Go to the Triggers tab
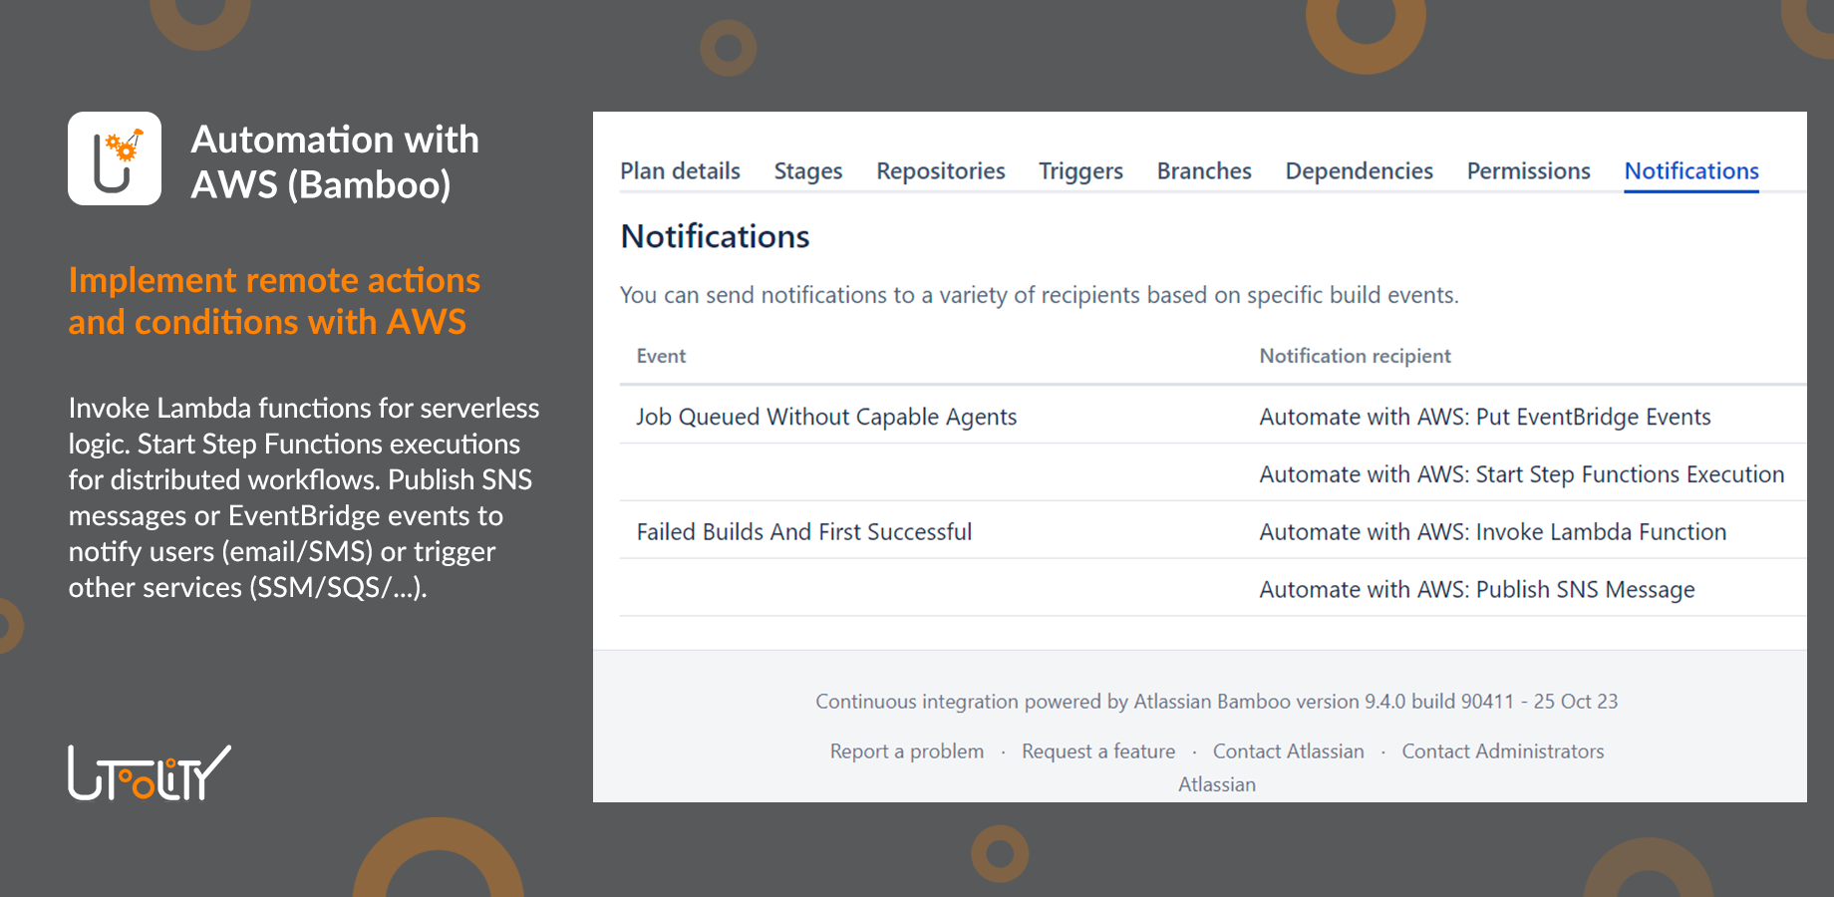Screen dimensions: 1834x897 (x=1080, y=171)
